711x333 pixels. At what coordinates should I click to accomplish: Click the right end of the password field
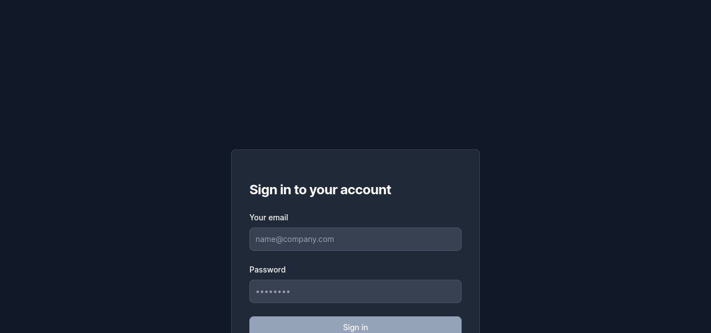click(x=453, y=291)
